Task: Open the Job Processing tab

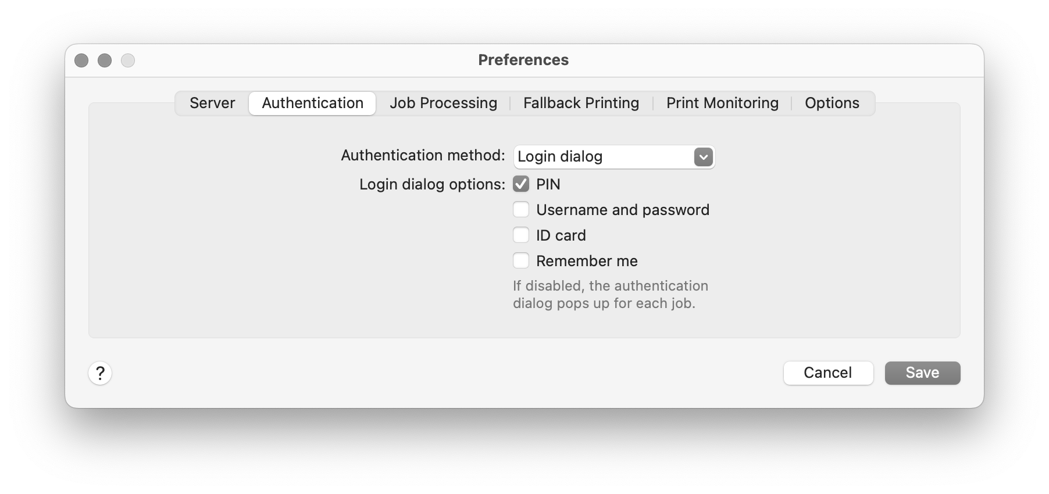Action: coord(443,103)
